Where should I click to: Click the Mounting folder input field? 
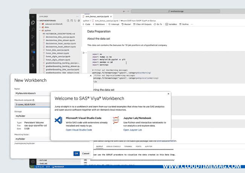[x=32, y=139]
